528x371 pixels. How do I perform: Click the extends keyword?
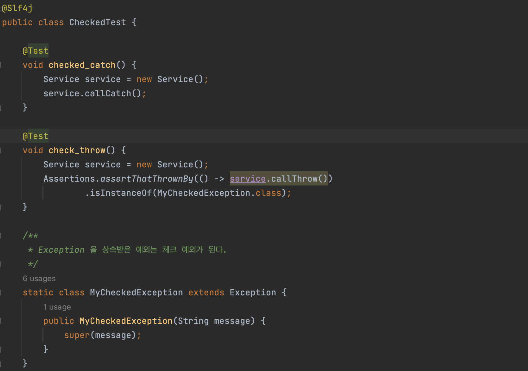tap(206, 292)
